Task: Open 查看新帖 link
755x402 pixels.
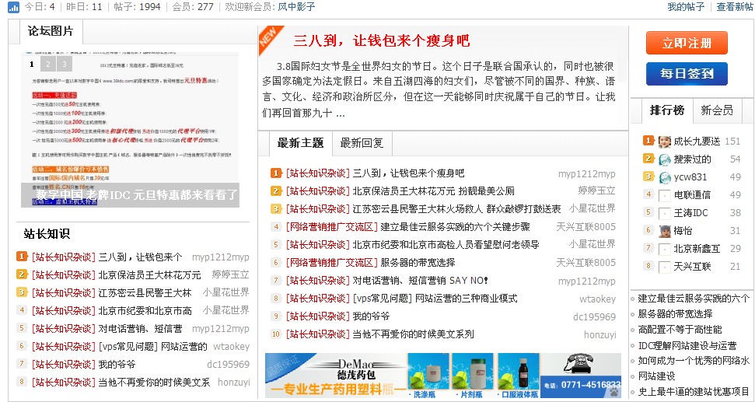Action: (x=734, y=7)
